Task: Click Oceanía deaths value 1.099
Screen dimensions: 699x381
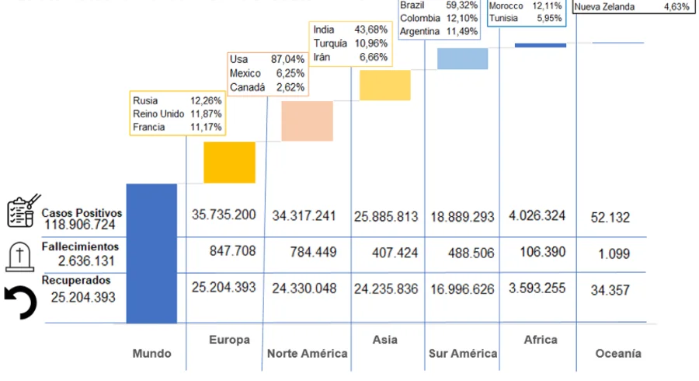Action: 614,253
